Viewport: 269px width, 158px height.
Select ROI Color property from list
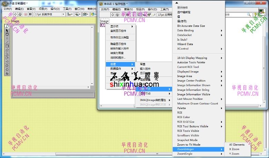point(183,117)
